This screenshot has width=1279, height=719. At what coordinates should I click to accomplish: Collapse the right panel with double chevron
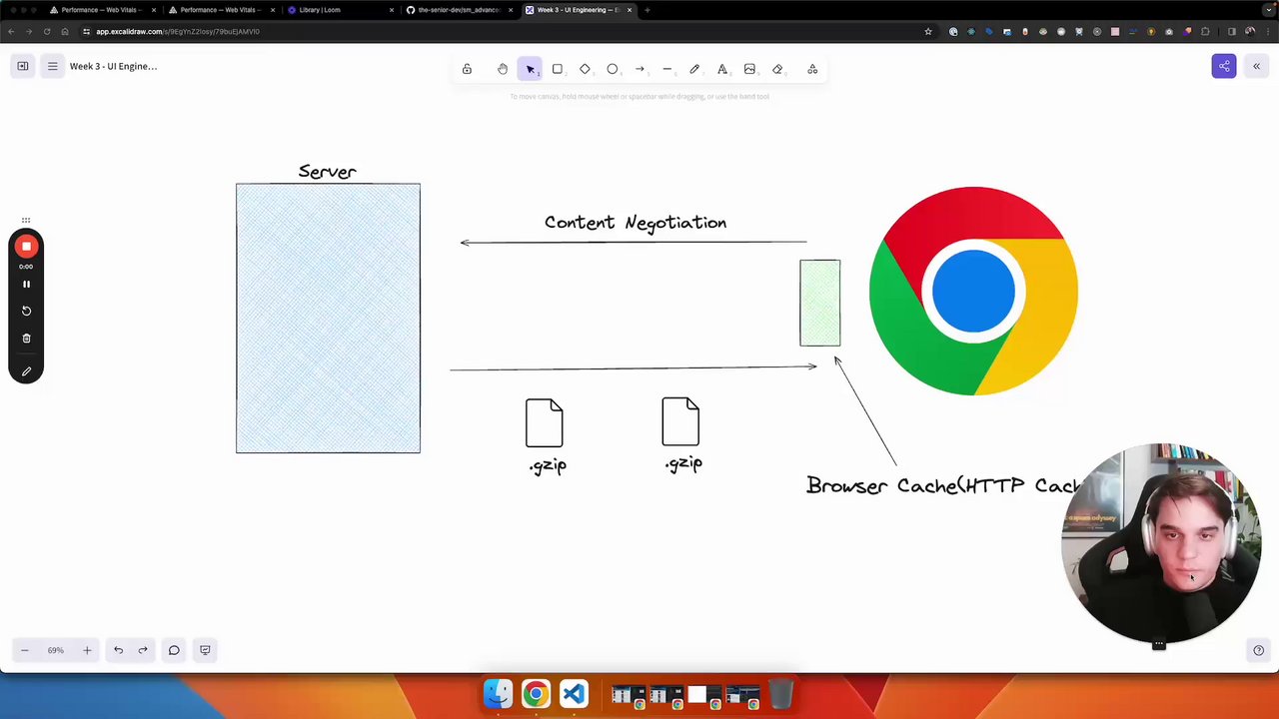1256,66
